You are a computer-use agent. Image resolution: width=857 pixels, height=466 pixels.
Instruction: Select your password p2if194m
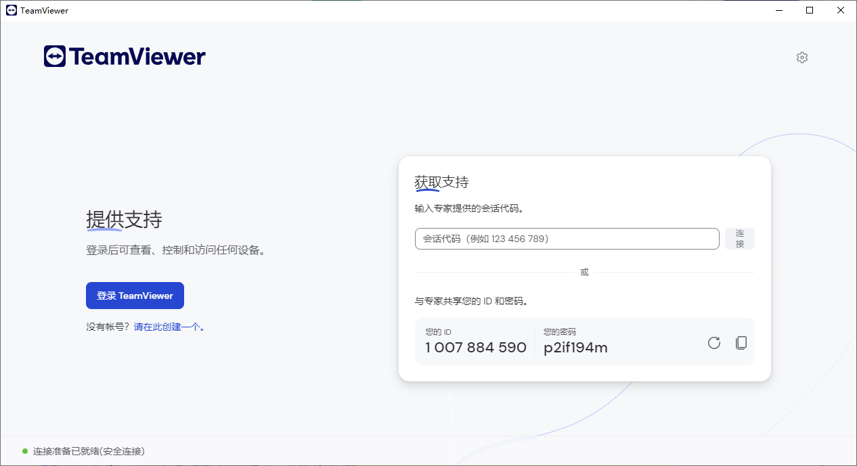pos(575,347)
